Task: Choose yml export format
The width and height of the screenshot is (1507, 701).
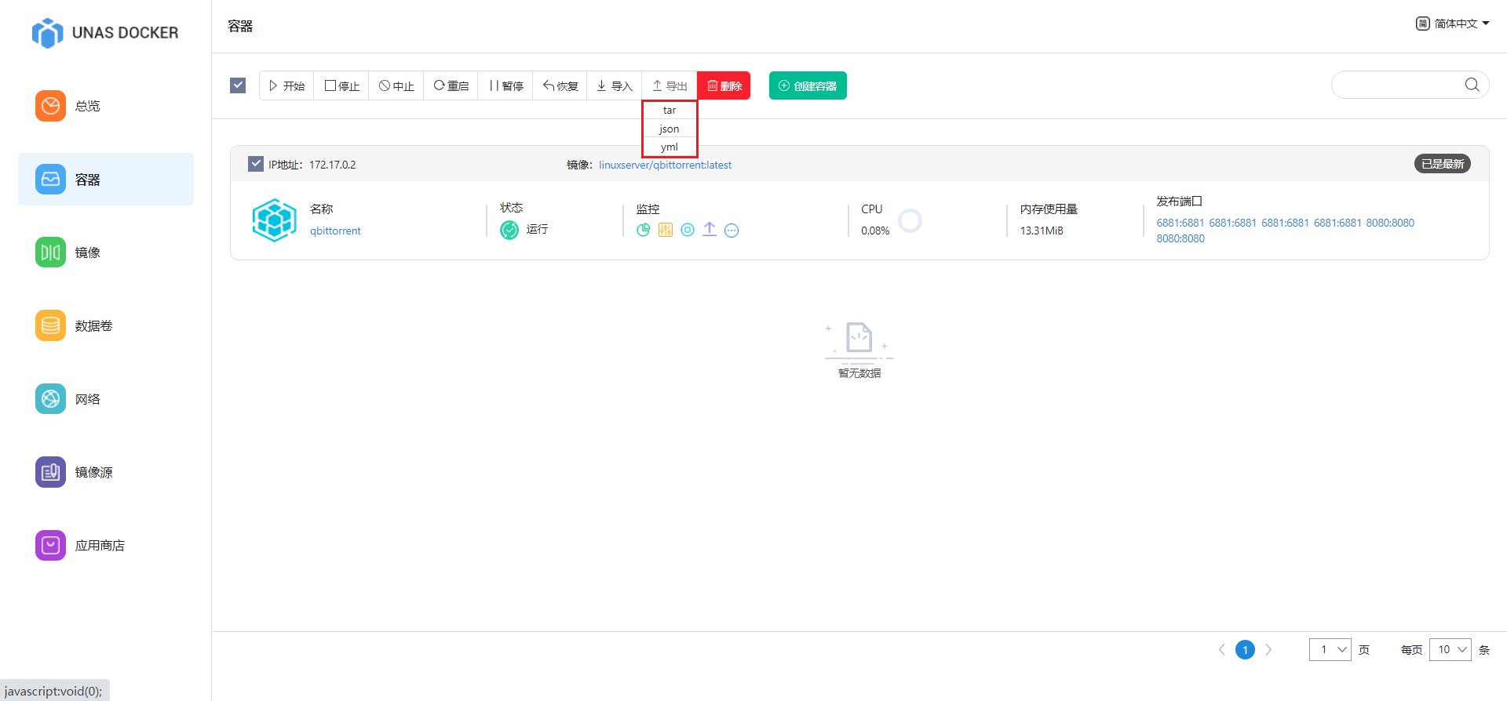Action: (670, 147)
